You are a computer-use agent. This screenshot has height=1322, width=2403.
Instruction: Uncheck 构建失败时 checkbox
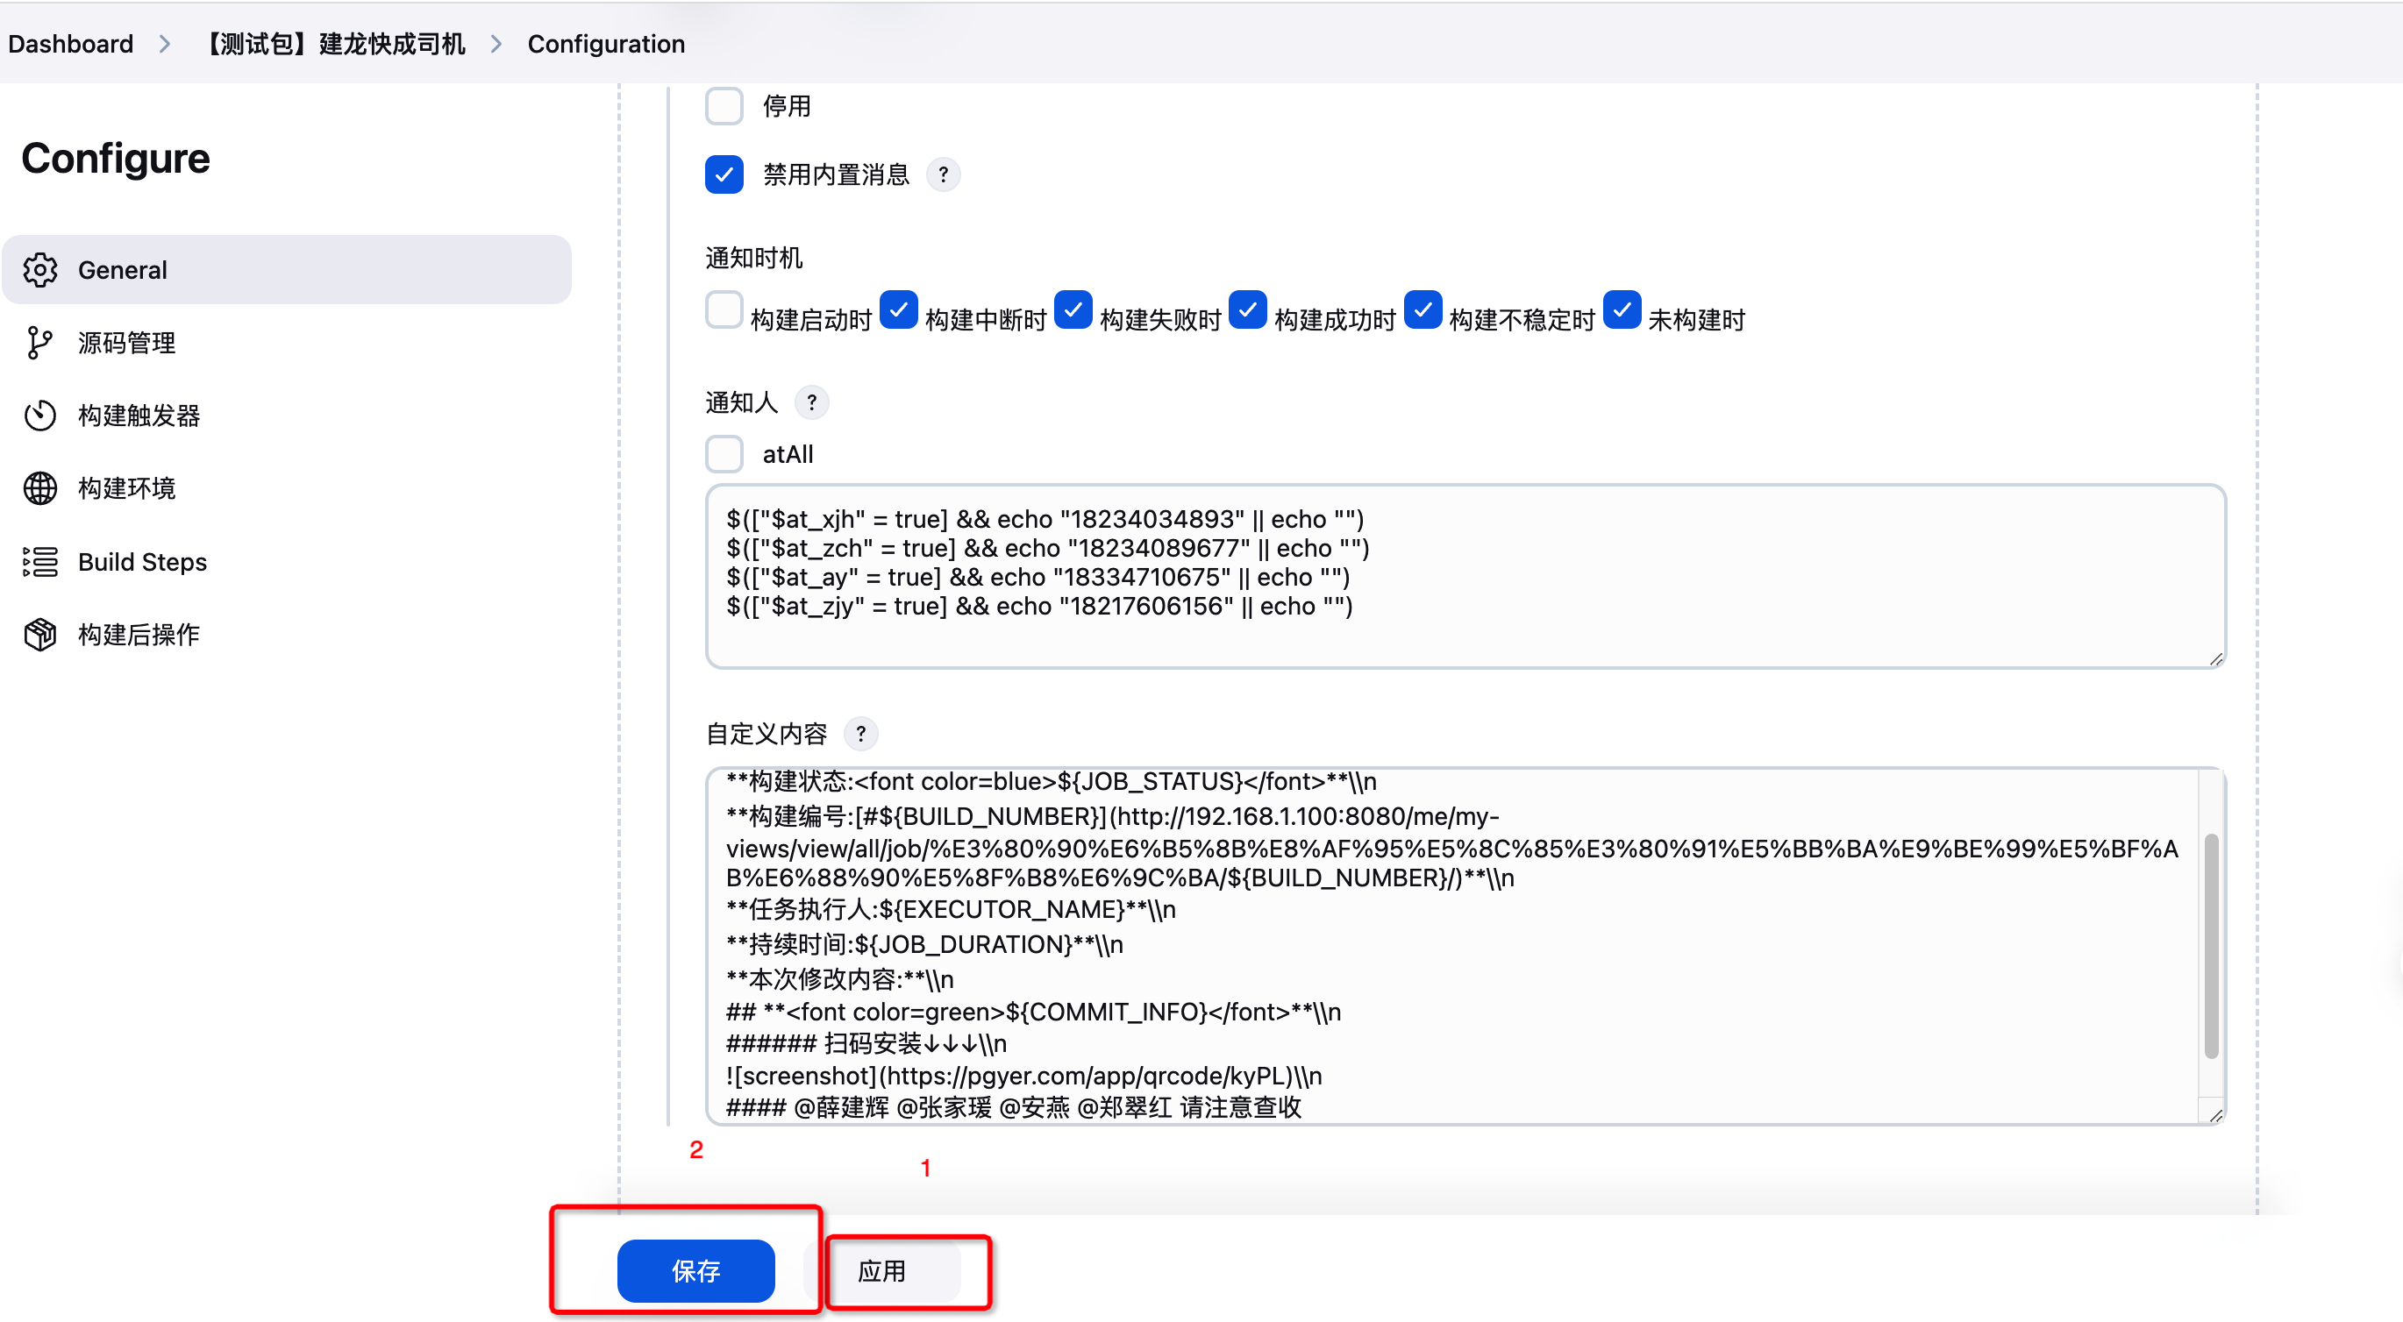click(1073, 310)
